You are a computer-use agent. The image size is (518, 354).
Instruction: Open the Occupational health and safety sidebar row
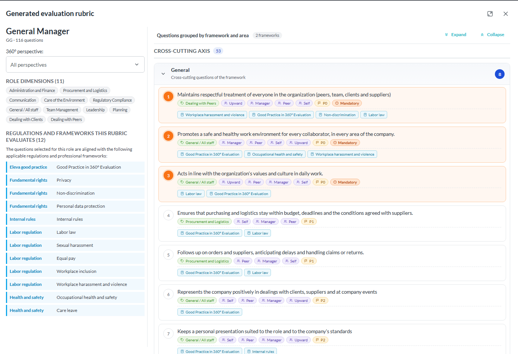coord(75,297)
